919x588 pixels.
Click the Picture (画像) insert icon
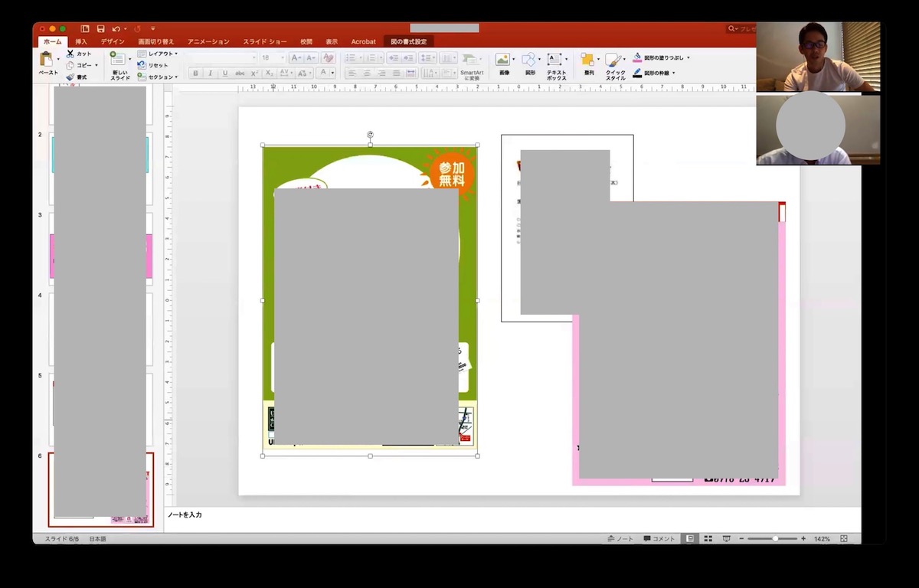click(x=503, y=60)
